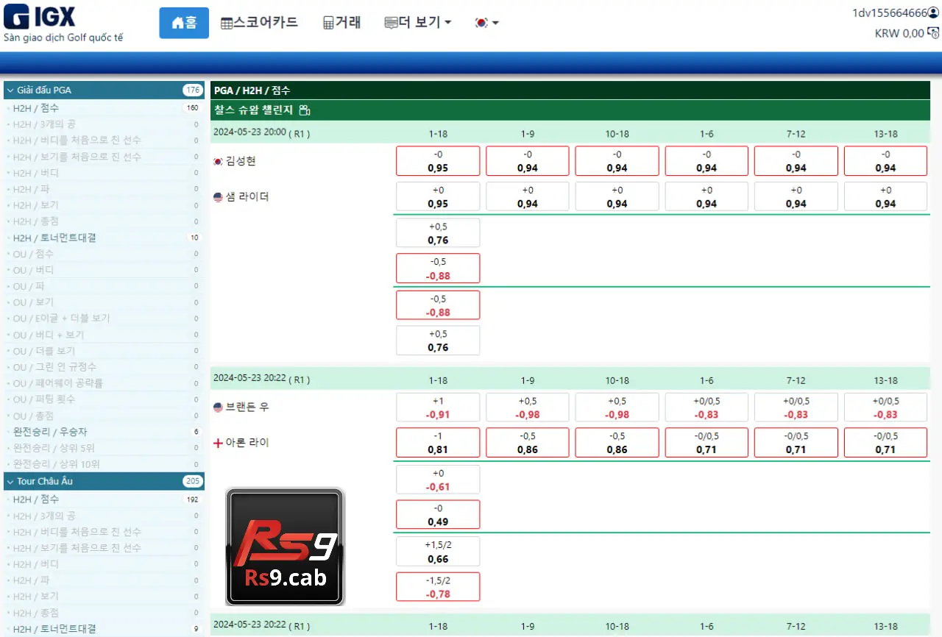
Task: Click the US flag beside 샘 라이더
Action: (x=218, y=197)
